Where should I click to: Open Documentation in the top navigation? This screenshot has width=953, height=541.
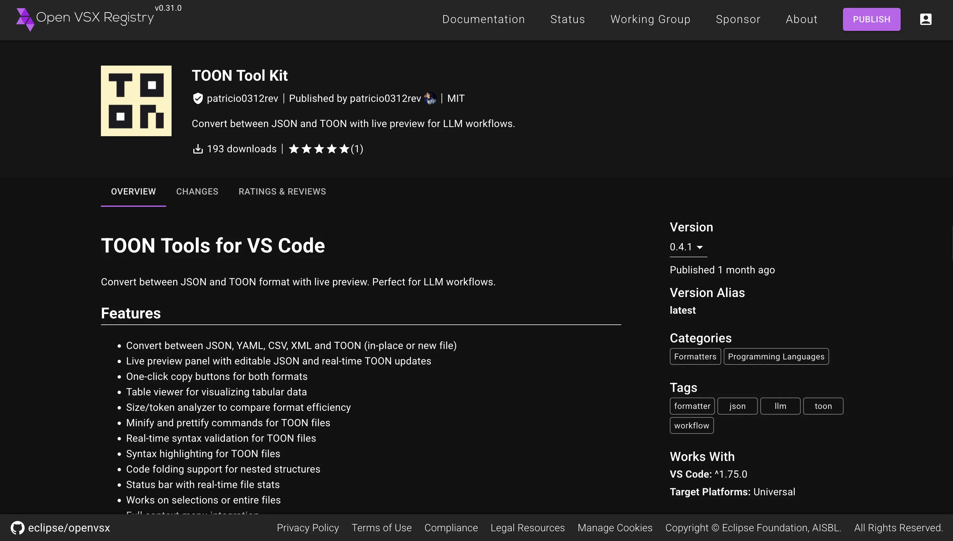pos(483,19)
